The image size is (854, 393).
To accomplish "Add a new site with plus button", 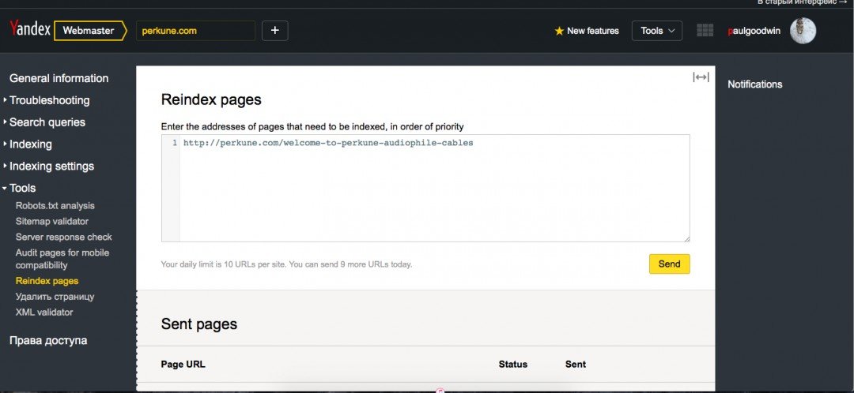I will pyautogui.click(x=275, y=31).
